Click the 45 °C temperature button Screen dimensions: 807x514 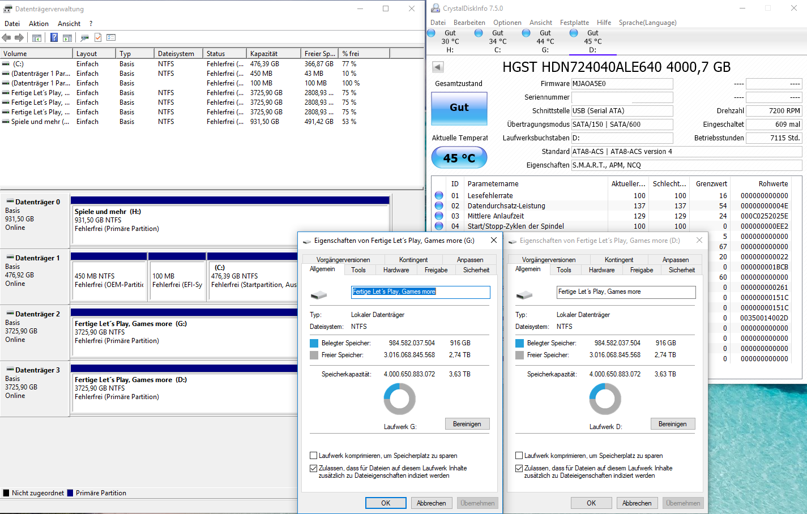(x=459, y=158)
